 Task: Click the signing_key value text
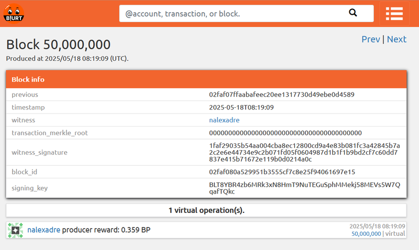304,188
